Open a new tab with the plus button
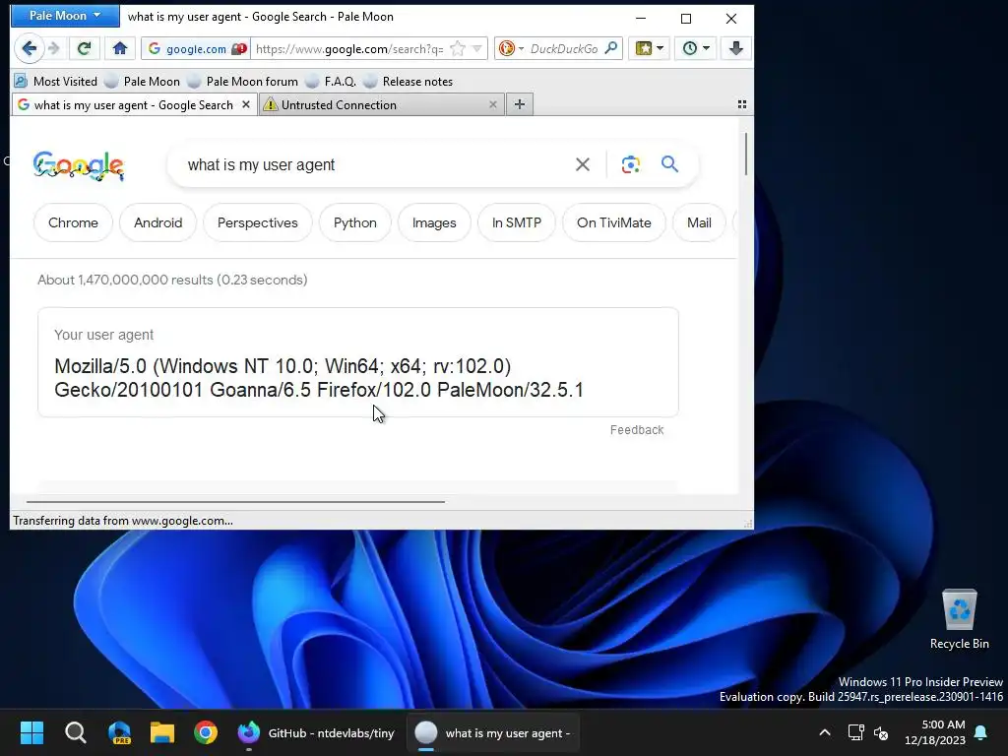This screenshot has width=1008, height=756. pyautogui.click(x=520, y=104)
